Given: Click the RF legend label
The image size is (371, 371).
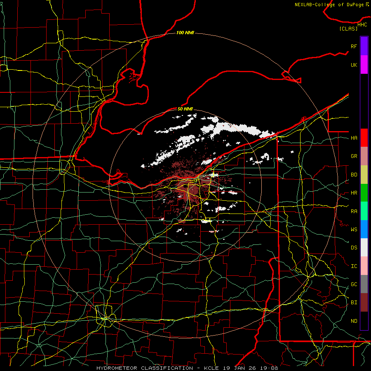Looking at the screenshot, I should (354, 46).
